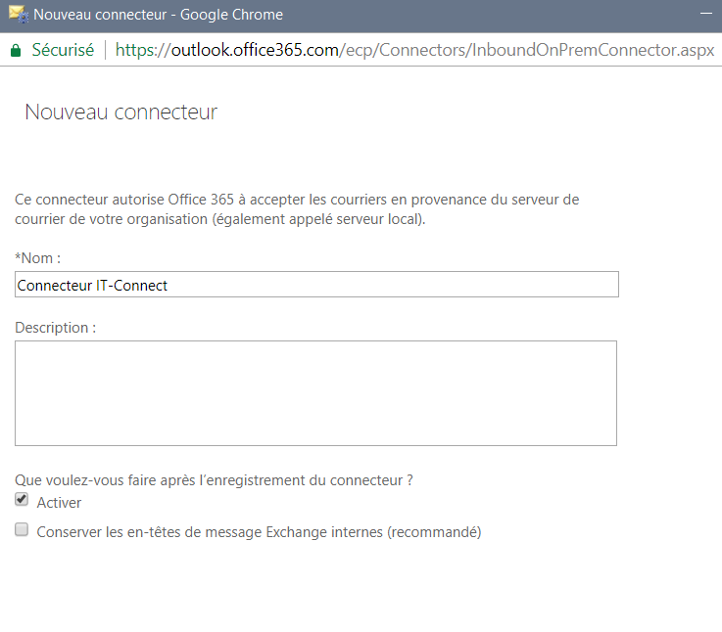The height and width of the screenshot is (632, 722).
Task: Click the Nouveau connecteur page heading
Action: tap(120, 112)
